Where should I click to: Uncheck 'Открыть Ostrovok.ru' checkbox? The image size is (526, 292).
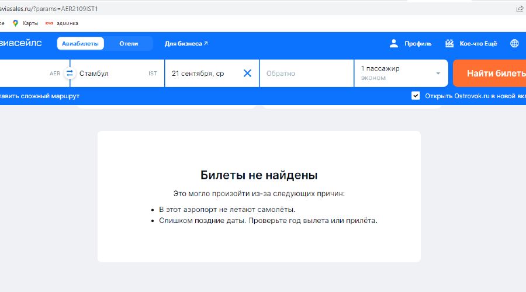(416, 96)
